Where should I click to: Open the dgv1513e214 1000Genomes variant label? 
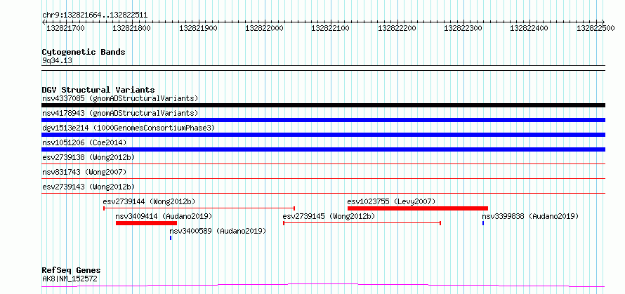(129, 128)
